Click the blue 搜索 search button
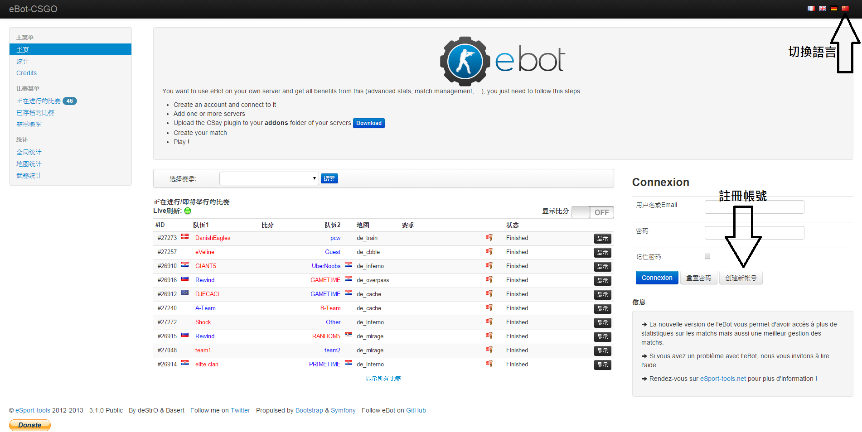 [329, 178]
